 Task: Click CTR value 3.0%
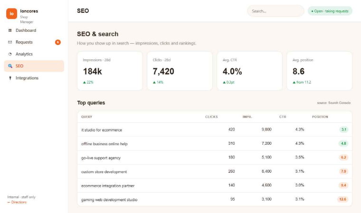point(300,185)
